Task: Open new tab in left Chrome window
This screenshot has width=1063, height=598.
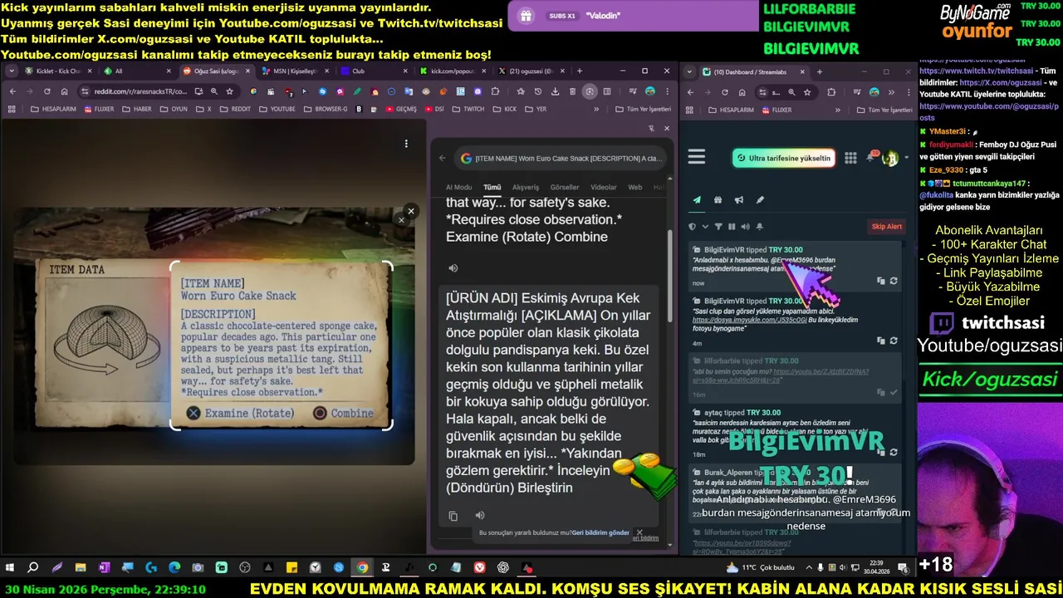Action: [580, 71]
